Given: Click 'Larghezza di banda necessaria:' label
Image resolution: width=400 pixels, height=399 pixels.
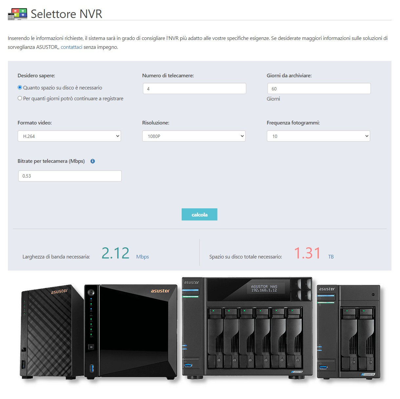Looking at the screenshot, I should (x=56, y=257).
